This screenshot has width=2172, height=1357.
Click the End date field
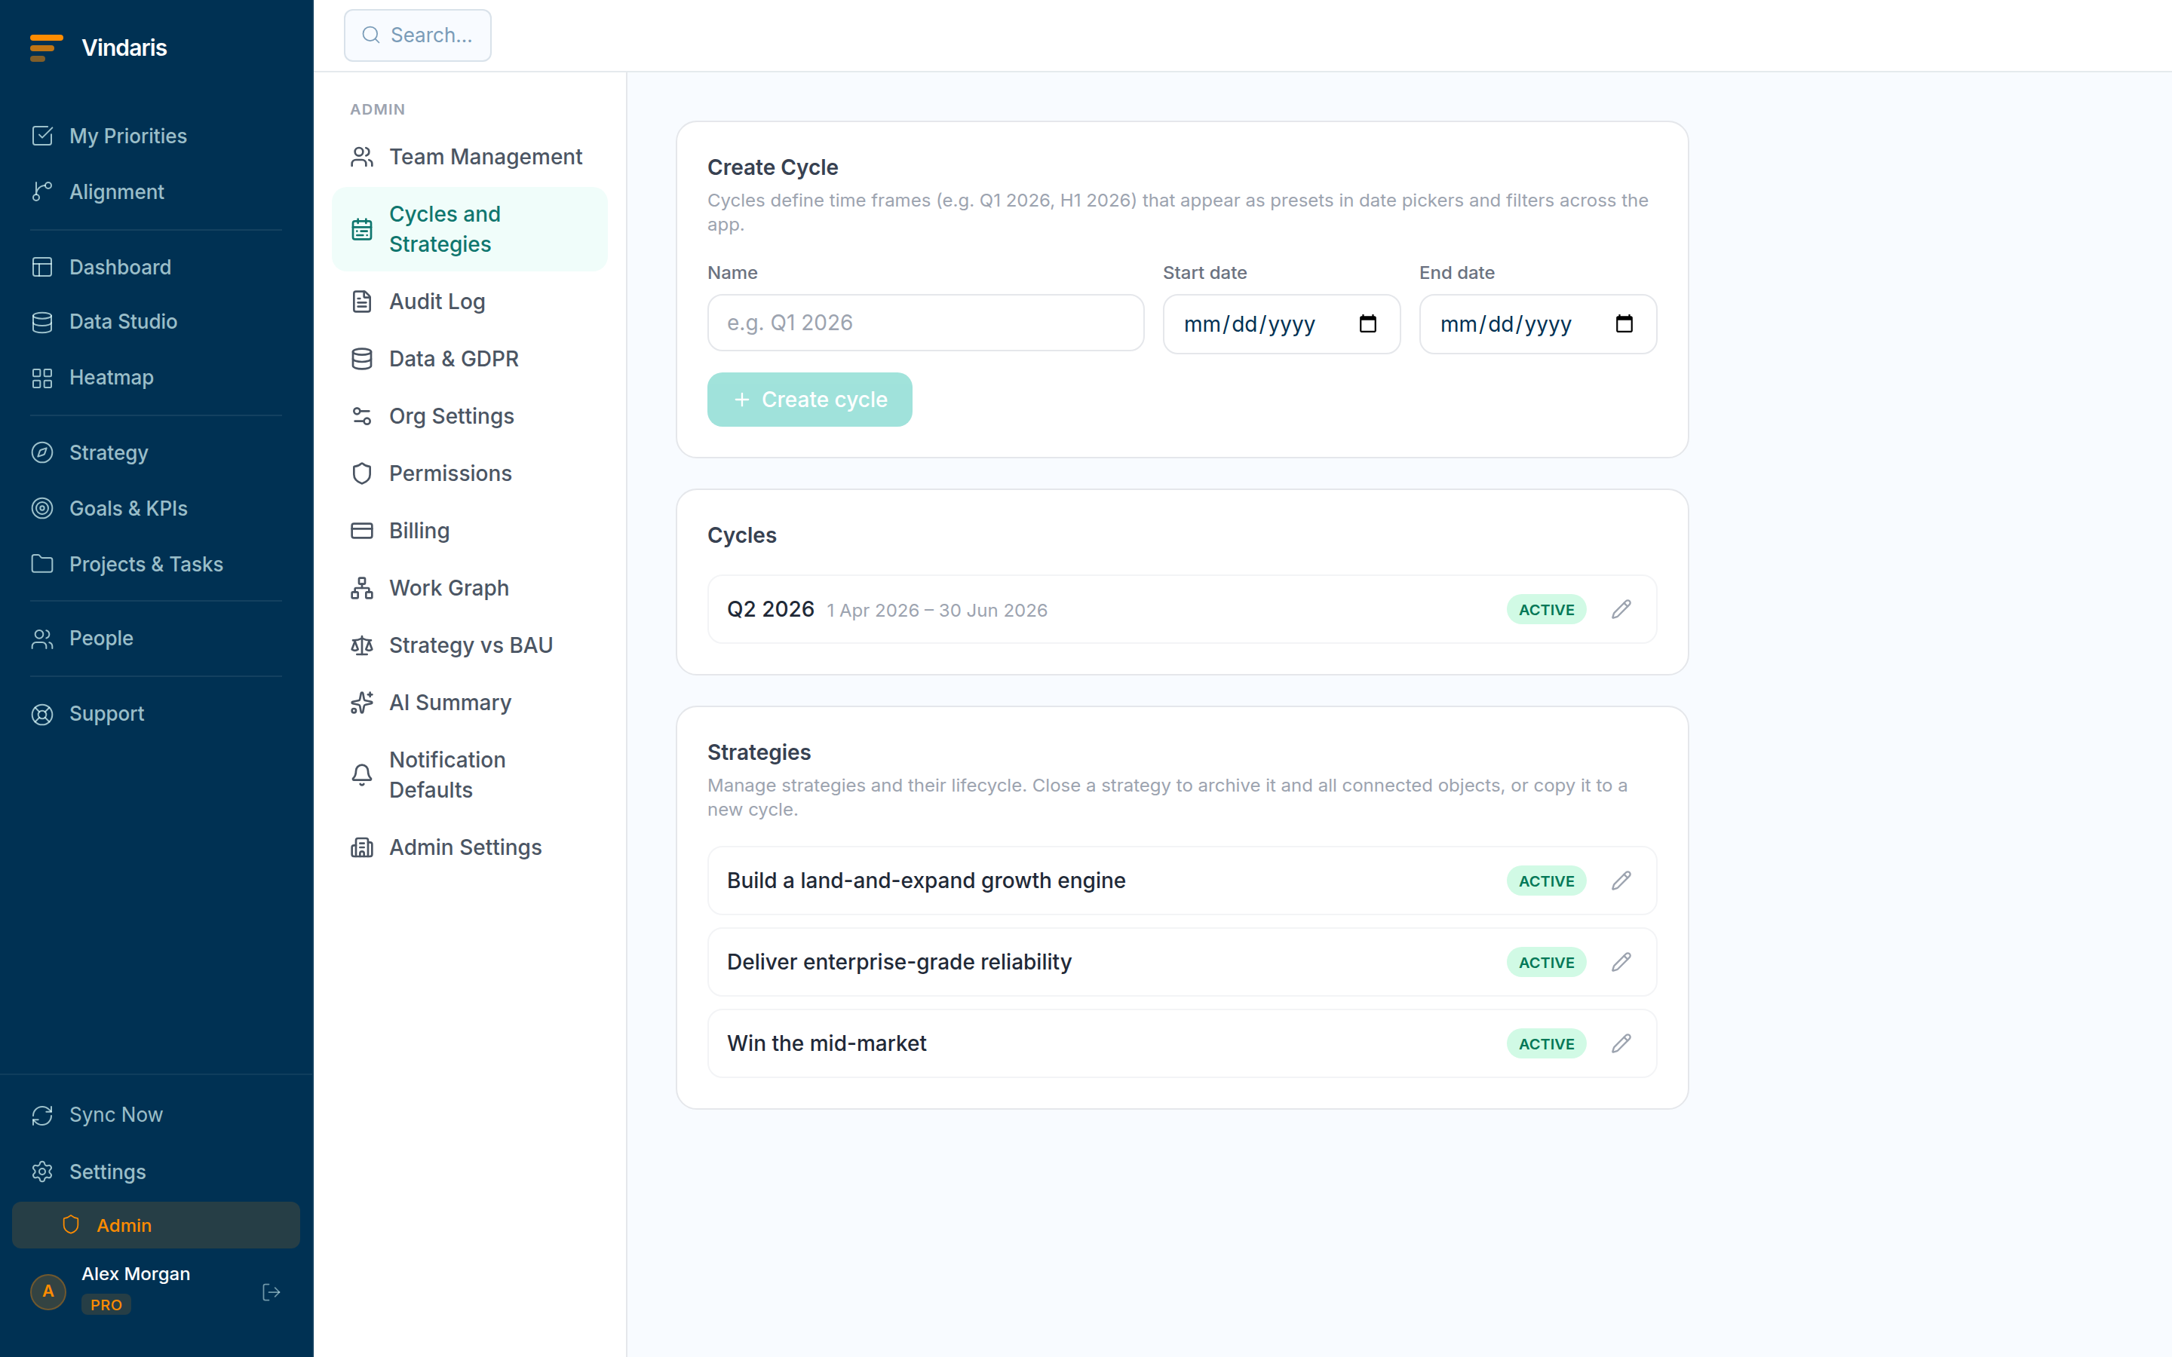pyautogui.click(x=1538, y=324)
